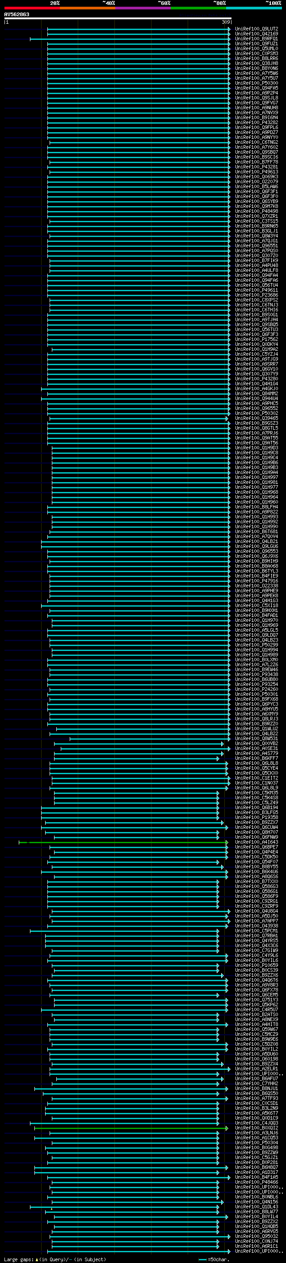
Task: Open hit UniRef100_Q6CUW4
Action: click(256, 827)
